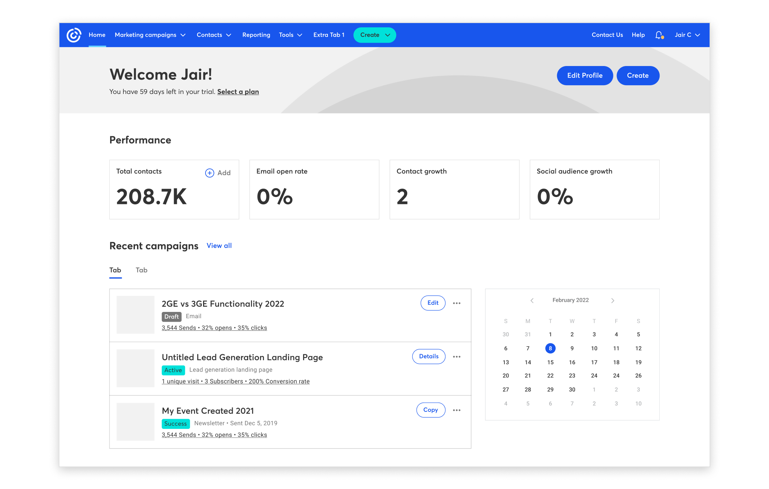769x489 pixels.
Task: Select the first Tab under Recent campaigns
Action: click(x=115, y=270)
